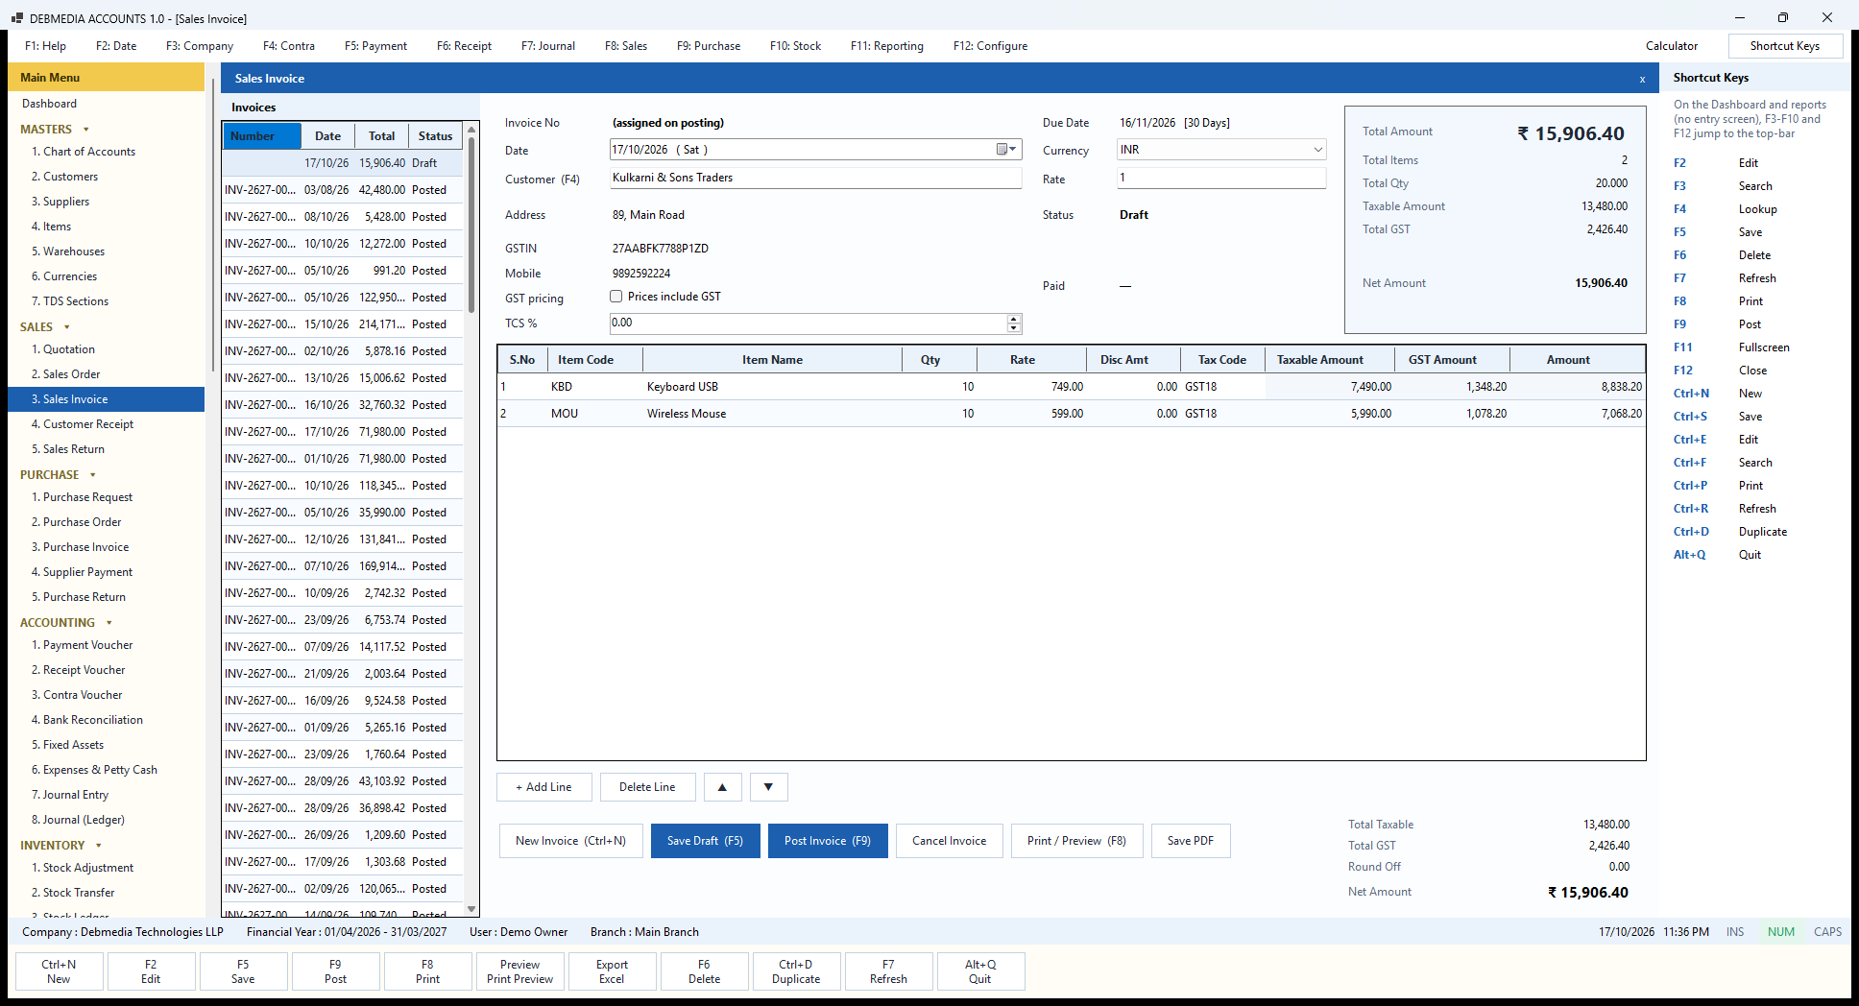Click Export Excel in bottom toolbar
Screen dimensions: 1859x1006
(x=612, y=971)
